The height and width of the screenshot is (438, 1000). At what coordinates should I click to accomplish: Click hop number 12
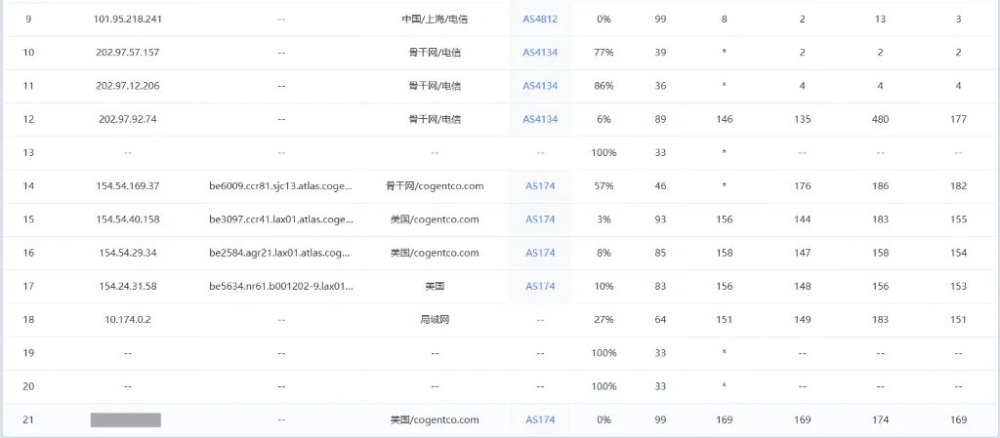point(28,119)
